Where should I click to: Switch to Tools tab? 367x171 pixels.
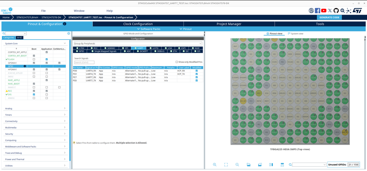[x=320, y=24]
